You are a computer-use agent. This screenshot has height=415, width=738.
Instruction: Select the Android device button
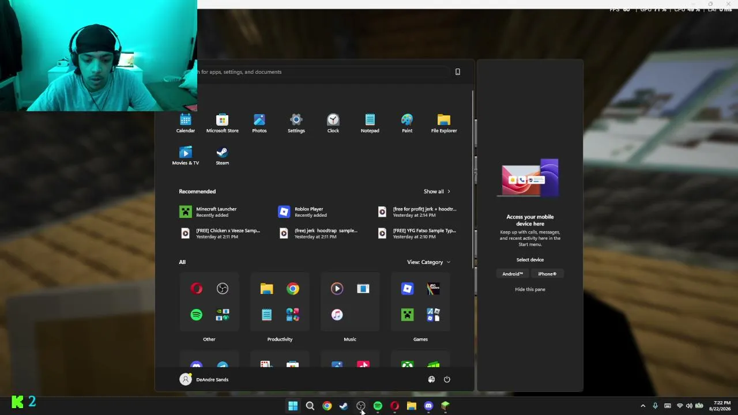point(513,274)
